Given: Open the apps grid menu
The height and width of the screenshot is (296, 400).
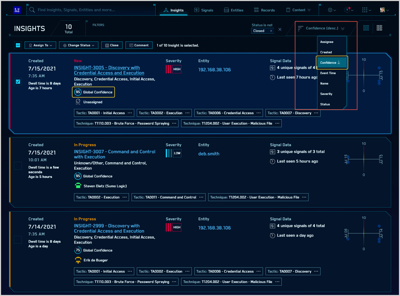Looking at the screenshot, I should (366, 10).
